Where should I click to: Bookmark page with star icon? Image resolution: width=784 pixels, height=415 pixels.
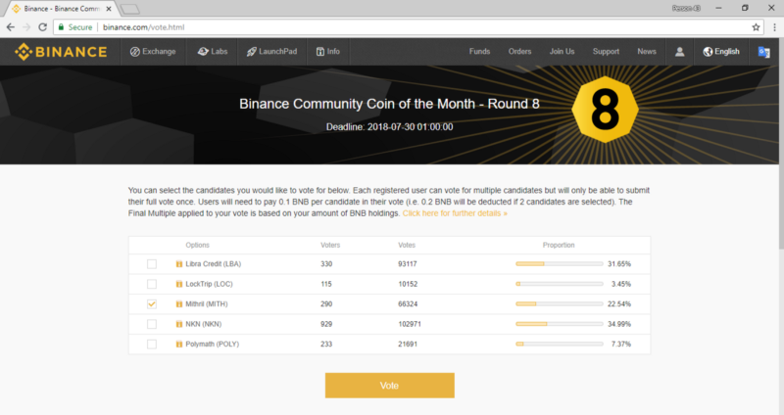pos(756,27)
